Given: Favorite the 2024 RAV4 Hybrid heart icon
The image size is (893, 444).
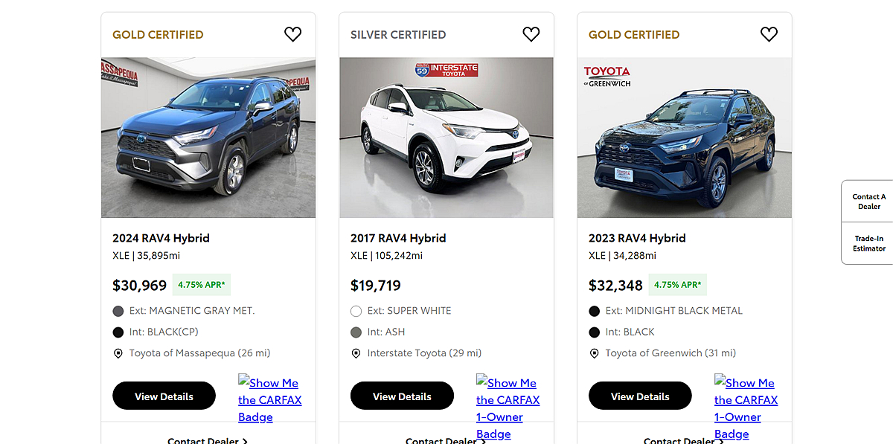Looking at the screenshot, I should [x=292, y=34].
